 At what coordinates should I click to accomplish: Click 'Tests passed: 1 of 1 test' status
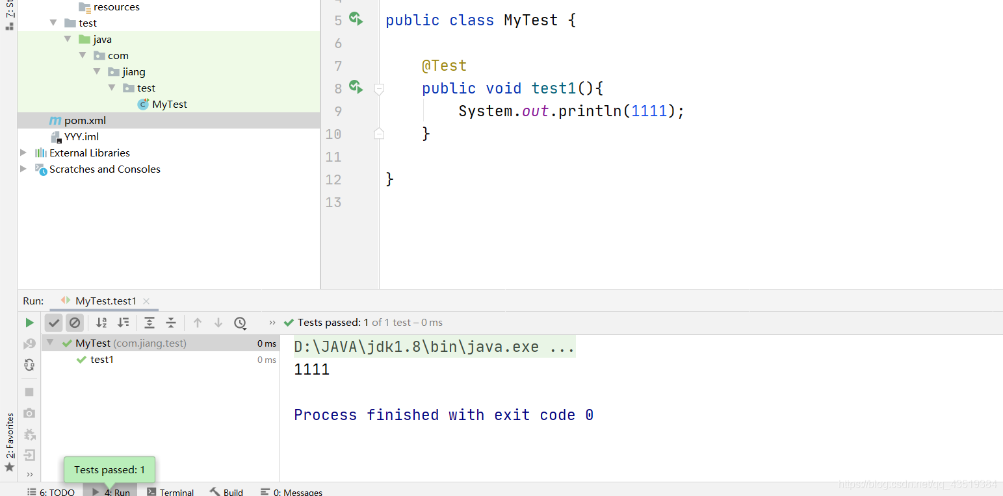tap(363, 323)
